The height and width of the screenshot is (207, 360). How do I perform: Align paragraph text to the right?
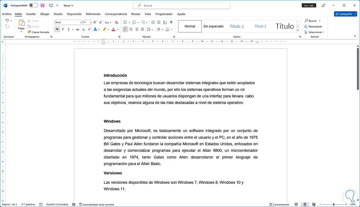coord(137,29)
